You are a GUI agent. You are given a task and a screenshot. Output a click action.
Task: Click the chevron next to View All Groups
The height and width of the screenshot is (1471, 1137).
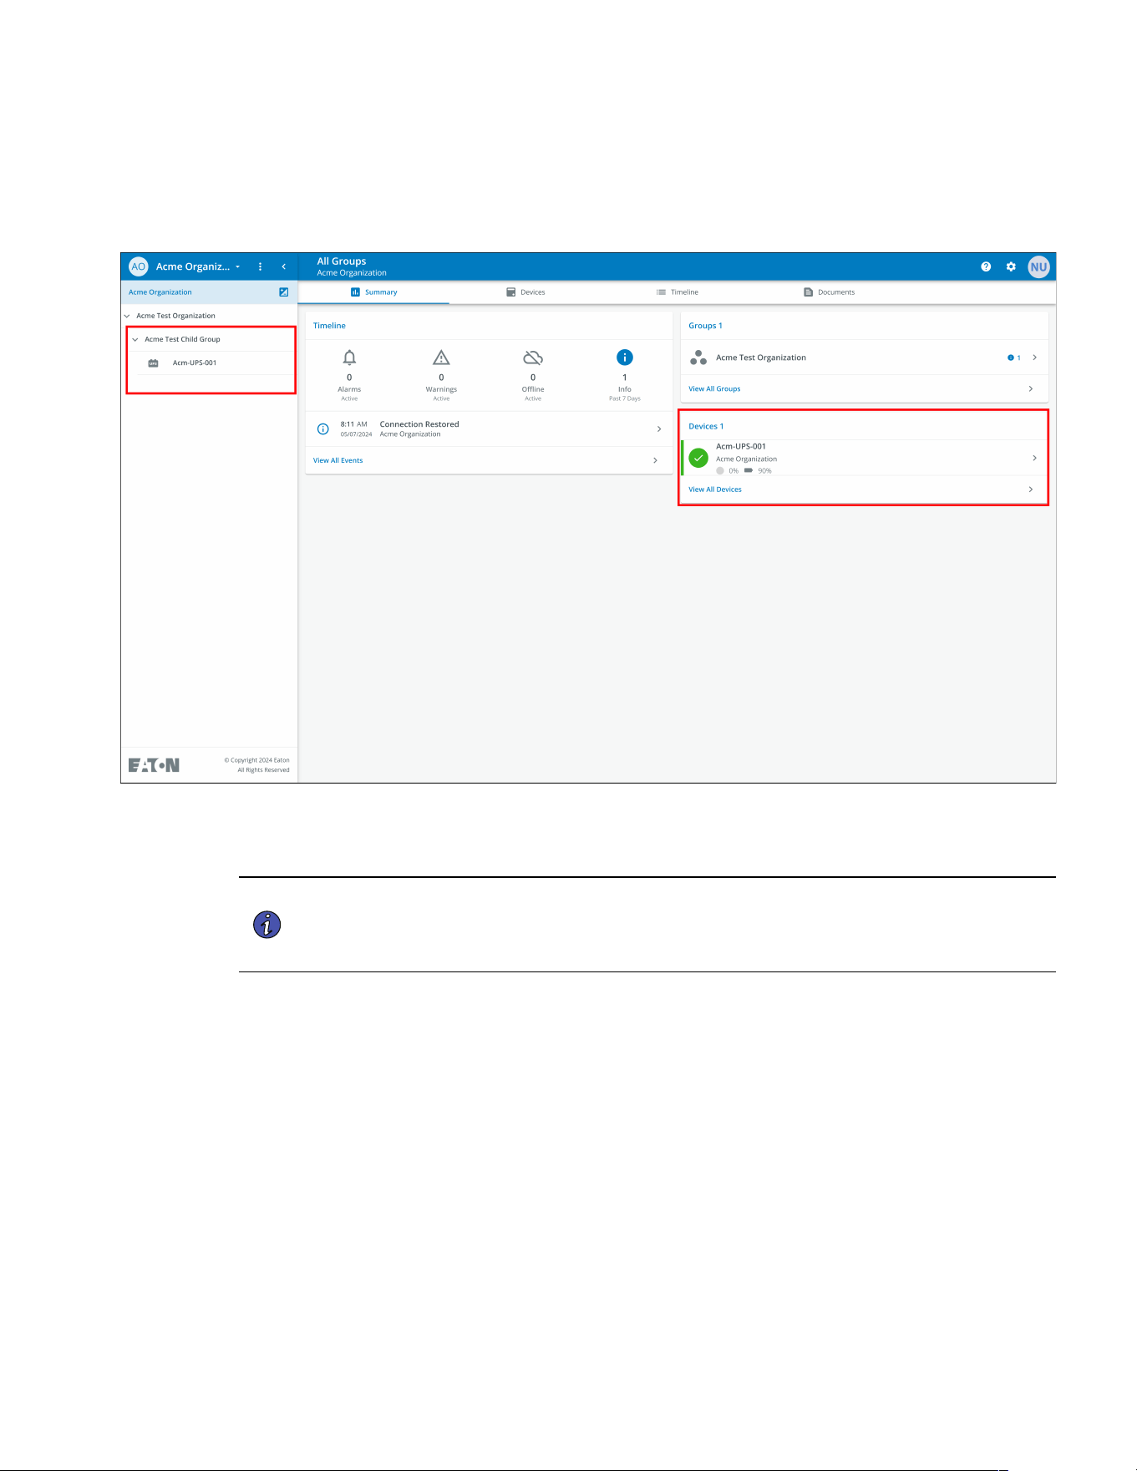click(x=1031, y=388)
